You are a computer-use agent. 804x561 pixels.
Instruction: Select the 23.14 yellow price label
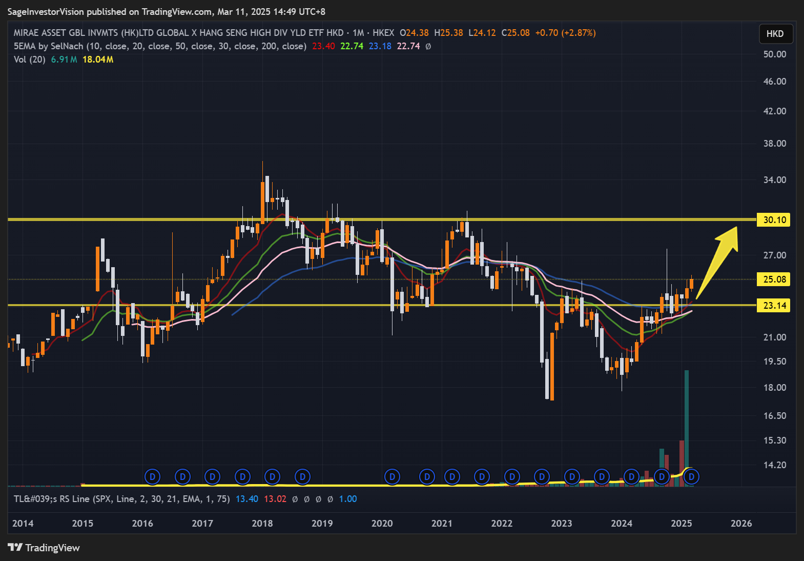point(774,306)
